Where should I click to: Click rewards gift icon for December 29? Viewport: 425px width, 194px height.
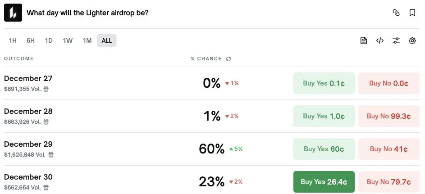click(51, 155)
